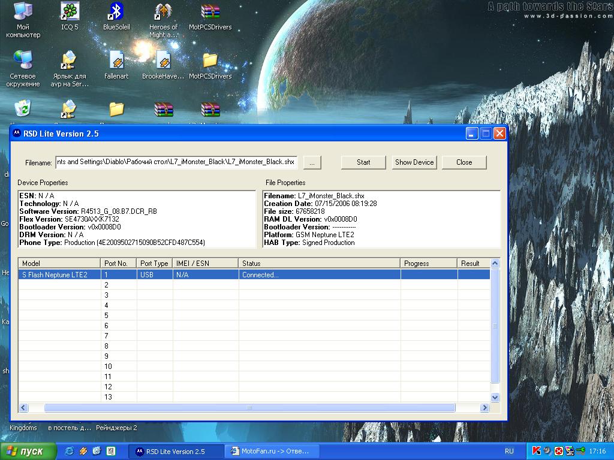Click the red circle X tray icon
This screenshot has width=614, height=460.
[x=559, y=451]
